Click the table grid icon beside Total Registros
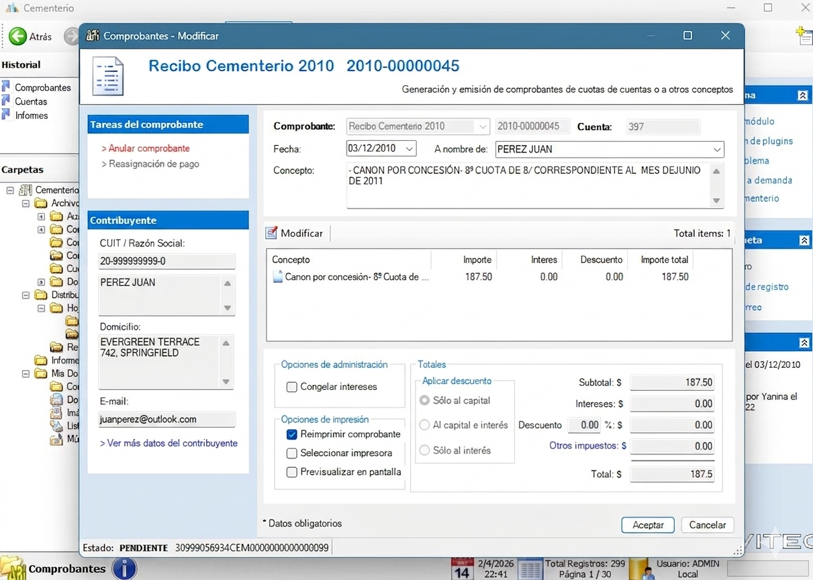This screenshot has width=813, height=580. pyautogui.click(x=530, y=569)
